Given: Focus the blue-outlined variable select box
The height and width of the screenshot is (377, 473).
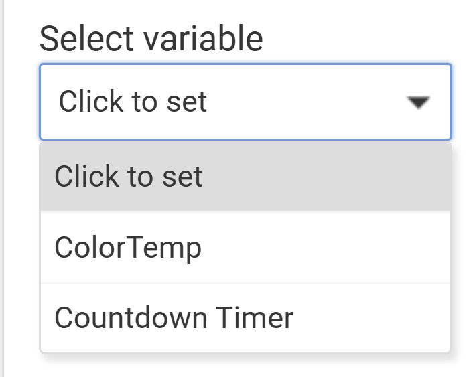Looking at the screenshot, I should 245,102.
